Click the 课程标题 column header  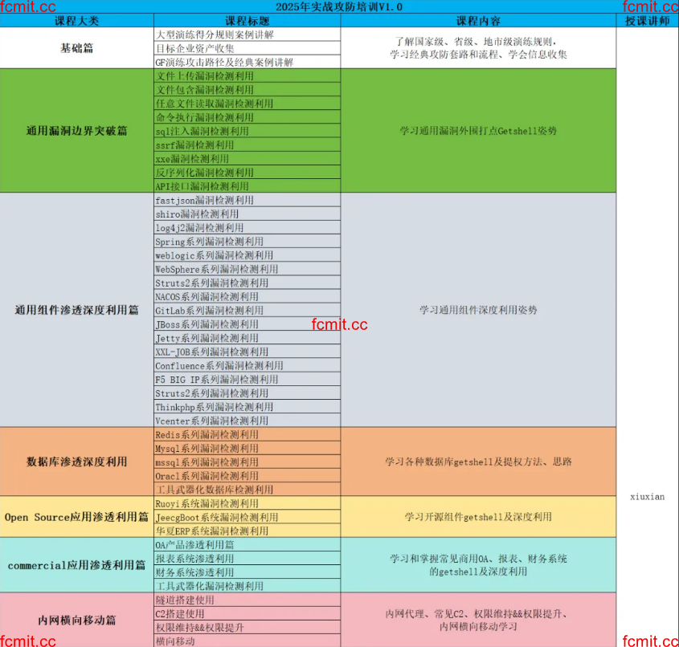click(x=247, y=21)
